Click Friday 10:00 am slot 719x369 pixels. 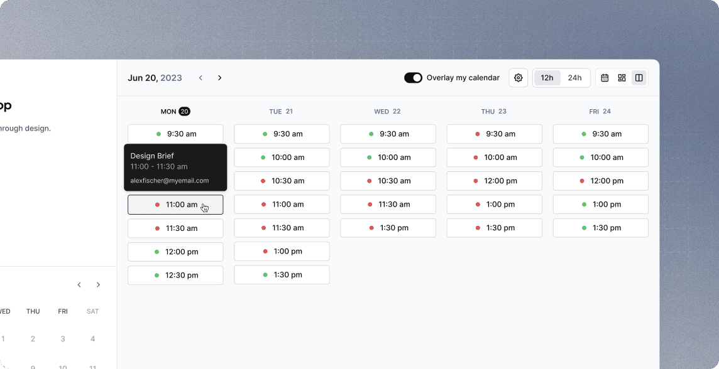(x=601, y=157)
